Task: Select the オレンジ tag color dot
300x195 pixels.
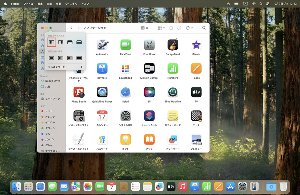Action: (x=42, y=117)
